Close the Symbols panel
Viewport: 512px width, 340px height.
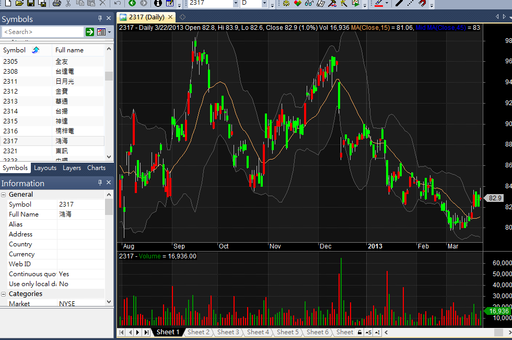[109, 18]
